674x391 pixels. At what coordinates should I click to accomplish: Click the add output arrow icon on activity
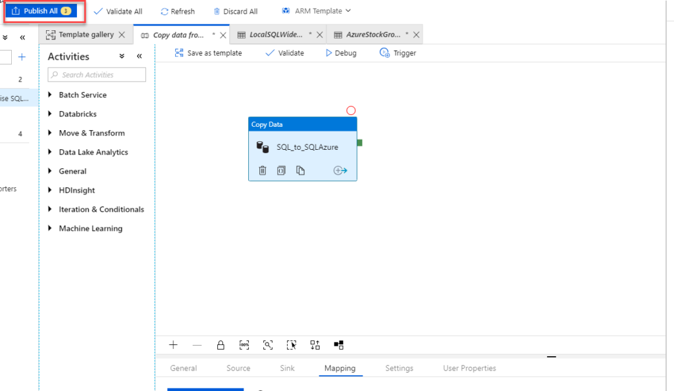pyautogui.click(x=340, y=170)
